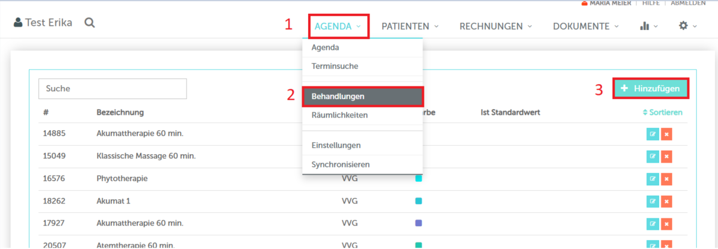This screenshot has width=718, height=249.
Task: Edit treatment row 17927
Action: point(652,223)
